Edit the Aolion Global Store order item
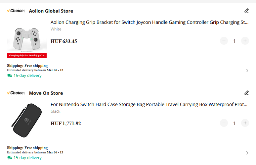 pos(246,11)
